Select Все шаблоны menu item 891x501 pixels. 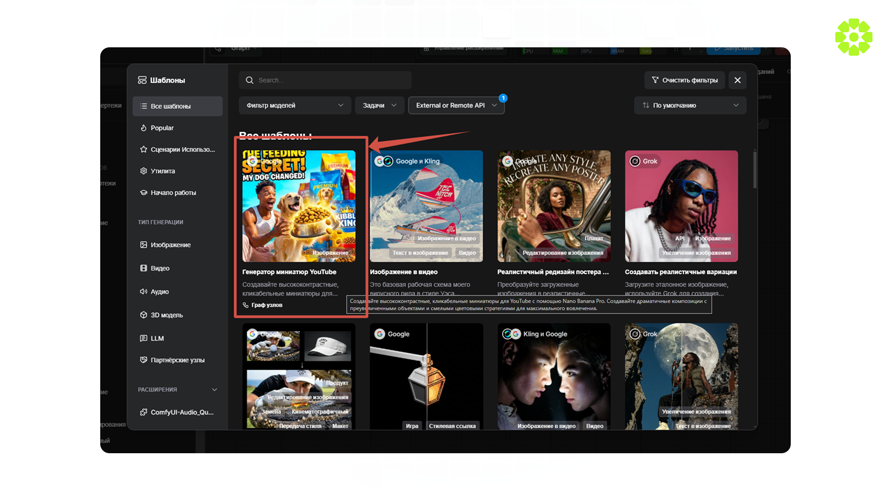[170, 106]
